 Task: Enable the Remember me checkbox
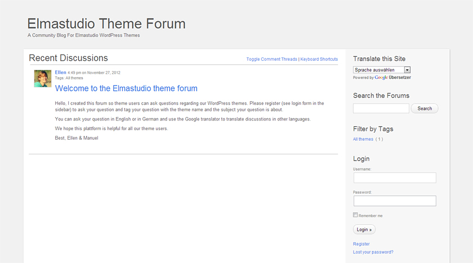(355, 215)
